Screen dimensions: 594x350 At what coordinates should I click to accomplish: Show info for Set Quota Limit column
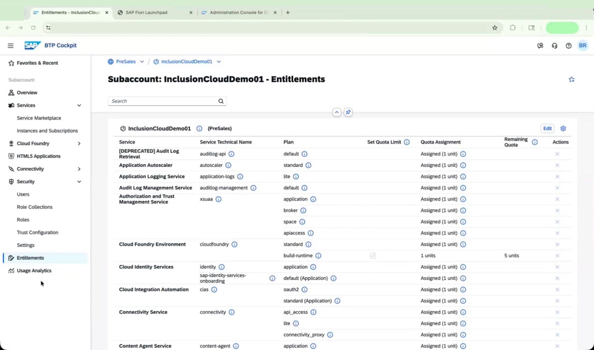407,142
